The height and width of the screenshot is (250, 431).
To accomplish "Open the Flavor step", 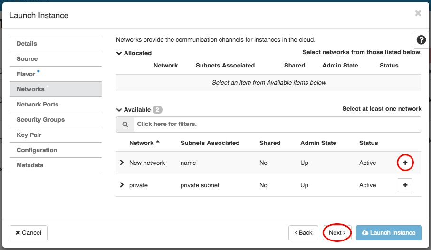I will pyautogui.click(x=56, y=74).
